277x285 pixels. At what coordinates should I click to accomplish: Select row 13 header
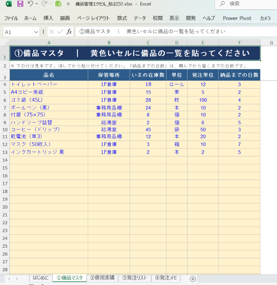click(5, 152)
